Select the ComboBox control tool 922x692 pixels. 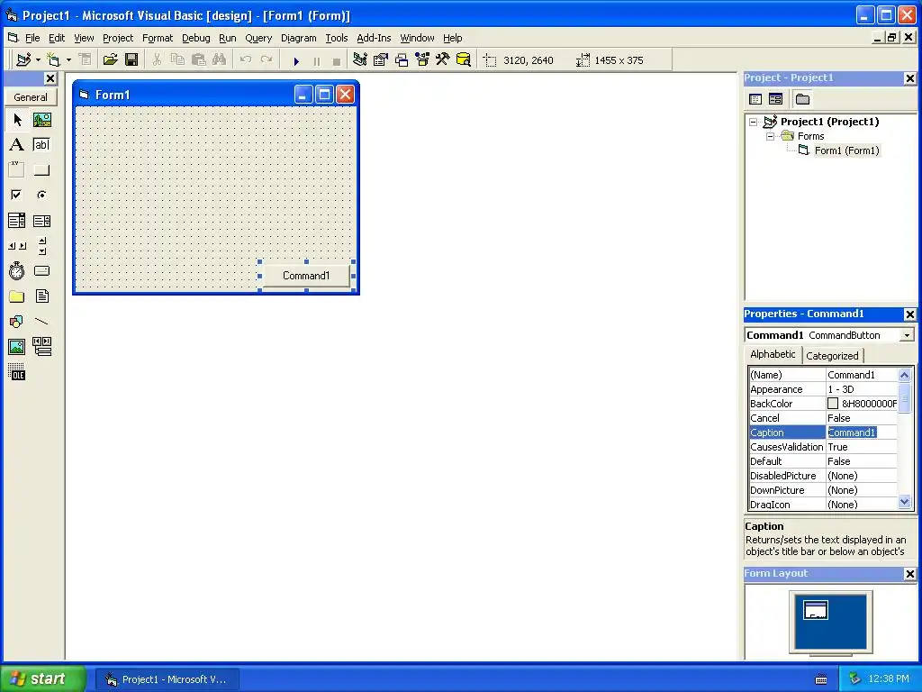click(17, 221)
